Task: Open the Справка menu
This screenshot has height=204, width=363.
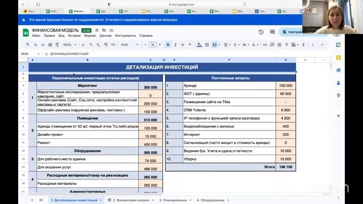Action: [x=146, y=36]
